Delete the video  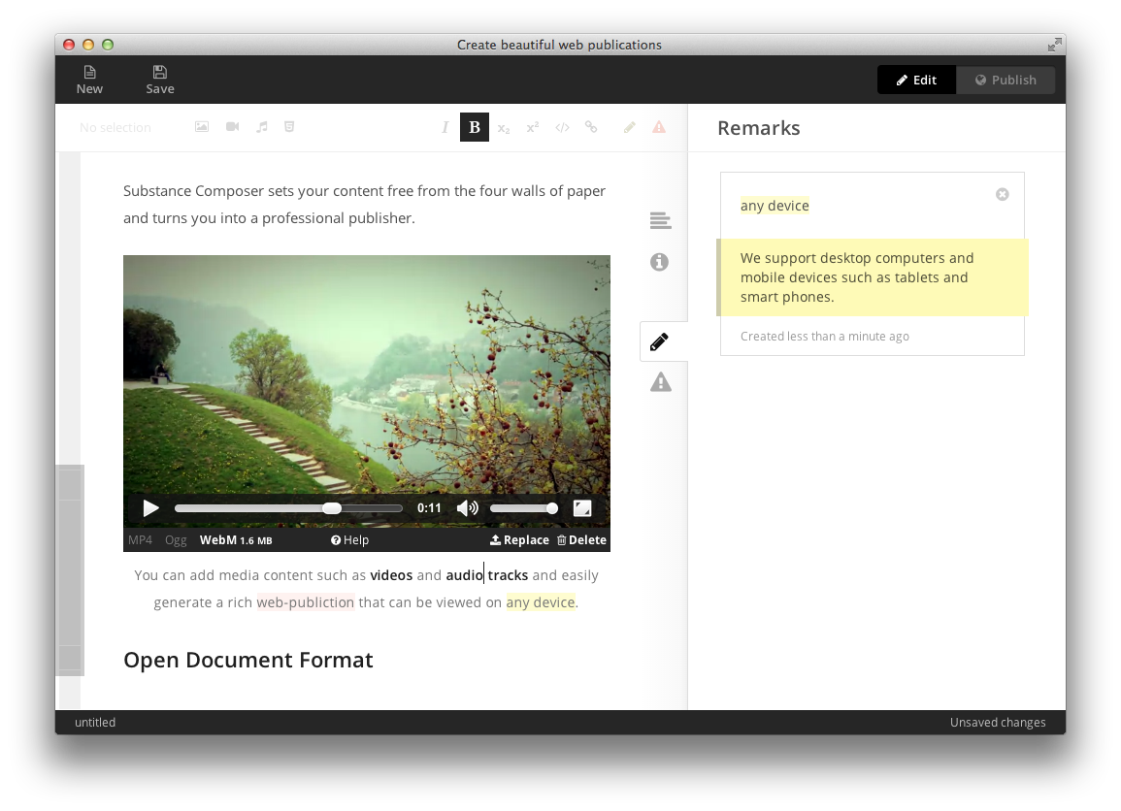pos(582,540)
